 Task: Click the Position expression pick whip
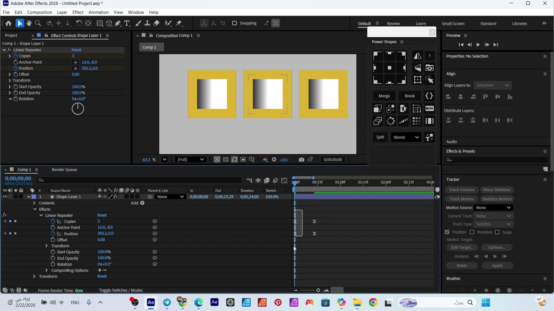coord(155,234)
